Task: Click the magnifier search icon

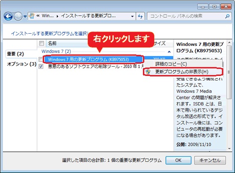Action: [227, 16]
